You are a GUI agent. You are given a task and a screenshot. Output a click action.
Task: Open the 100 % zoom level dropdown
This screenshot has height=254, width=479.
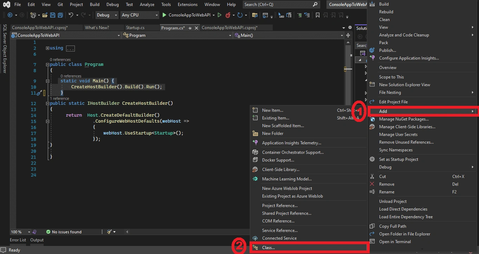(20, 232)
